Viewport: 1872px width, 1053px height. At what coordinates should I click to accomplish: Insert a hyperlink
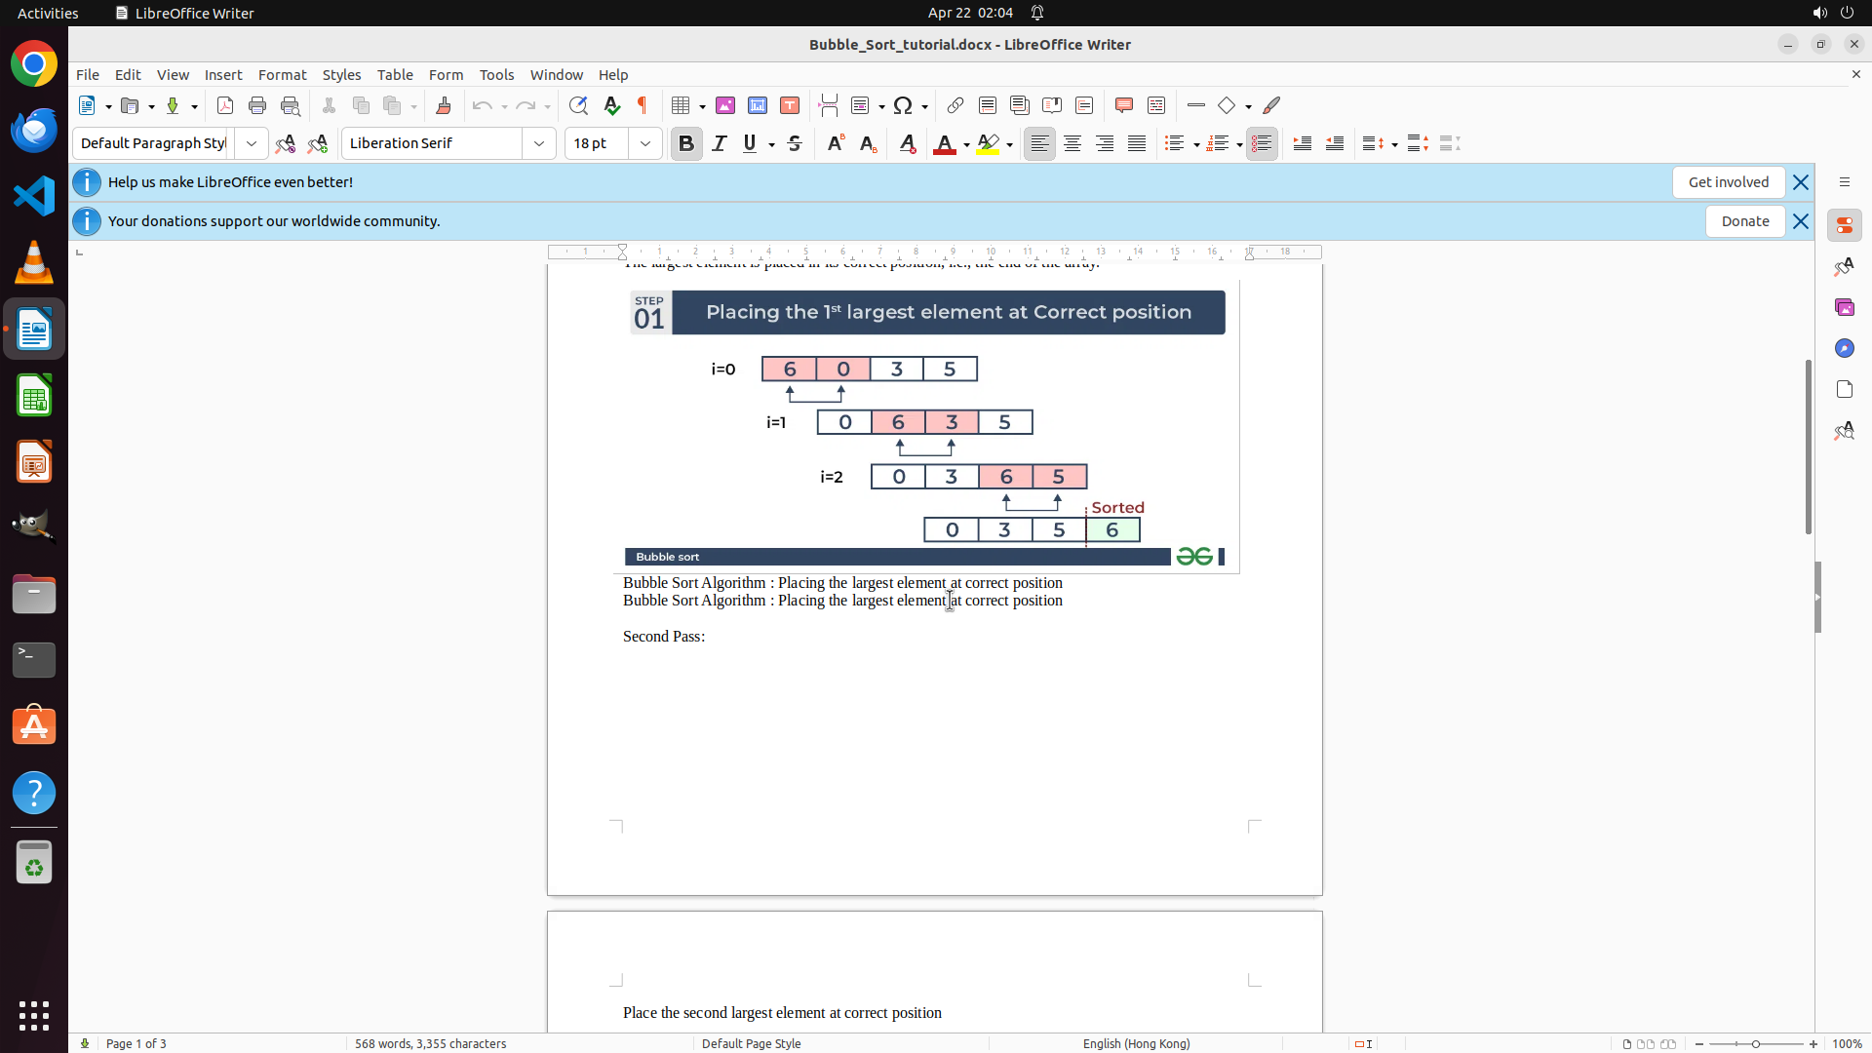(x=955, y=105)
